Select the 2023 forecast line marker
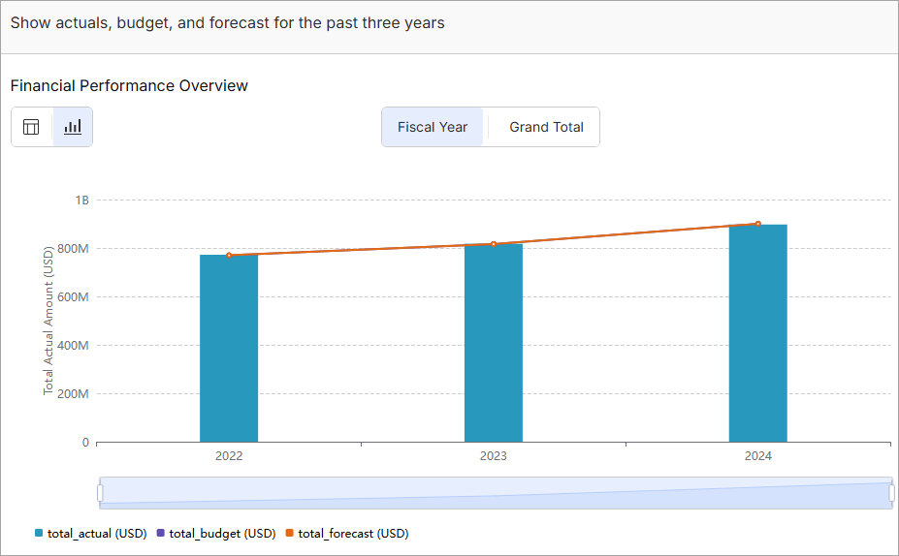This screenshot has height=556, width=899. tap(494, 244)
